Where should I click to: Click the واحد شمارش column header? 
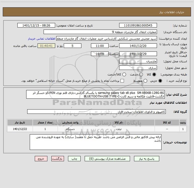(x=70, y=123)
